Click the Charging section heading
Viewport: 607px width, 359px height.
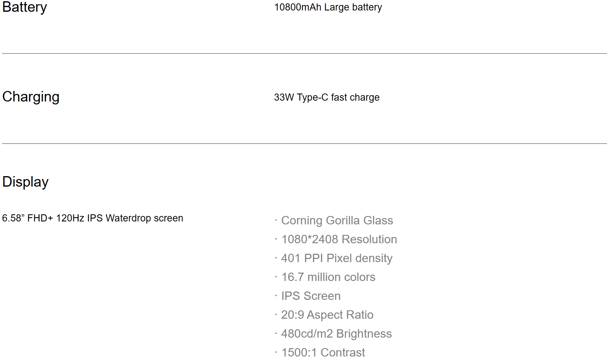31,97
